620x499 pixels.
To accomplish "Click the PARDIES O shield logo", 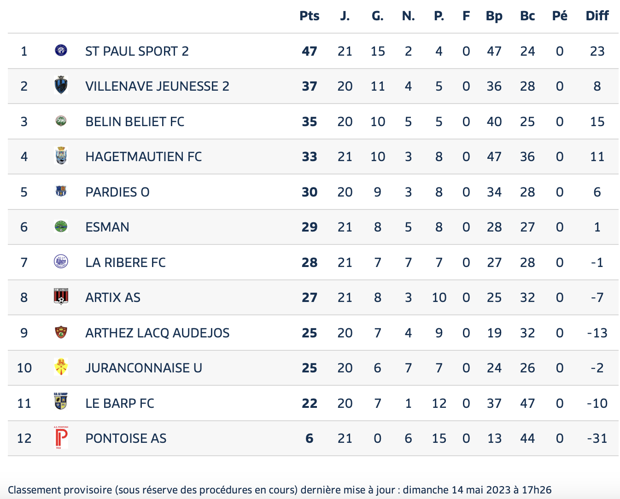I will (61, 191).
